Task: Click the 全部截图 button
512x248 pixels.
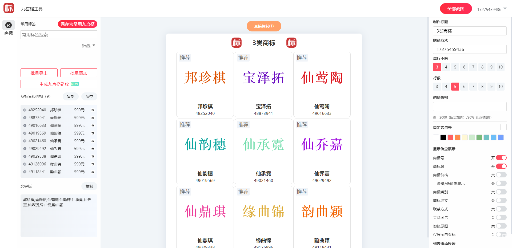Action: tap(456, 9)
